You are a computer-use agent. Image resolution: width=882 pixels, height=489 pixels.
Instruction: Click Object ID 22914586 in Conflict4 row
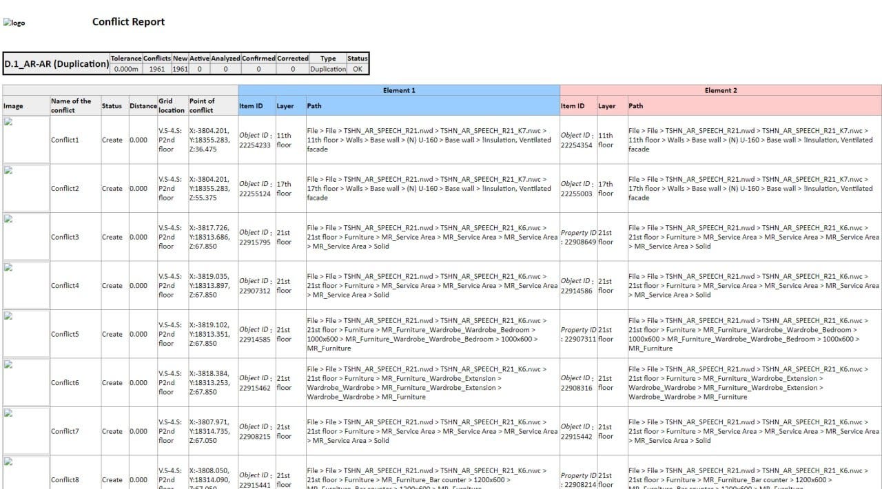[577, 286]
